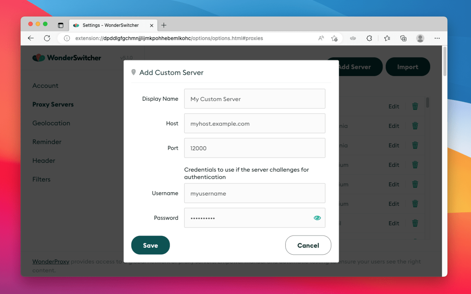Open the WonderSwitcher extension toolbar icon
Viewport: 471px width, 294px height.
tap(353, 38)
